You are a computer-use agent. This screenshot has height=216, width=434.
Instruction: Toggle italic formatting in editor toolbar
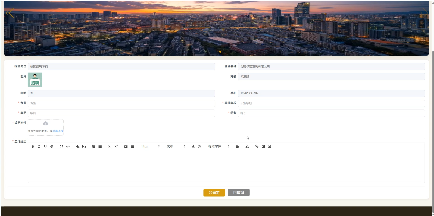point(39,146)
